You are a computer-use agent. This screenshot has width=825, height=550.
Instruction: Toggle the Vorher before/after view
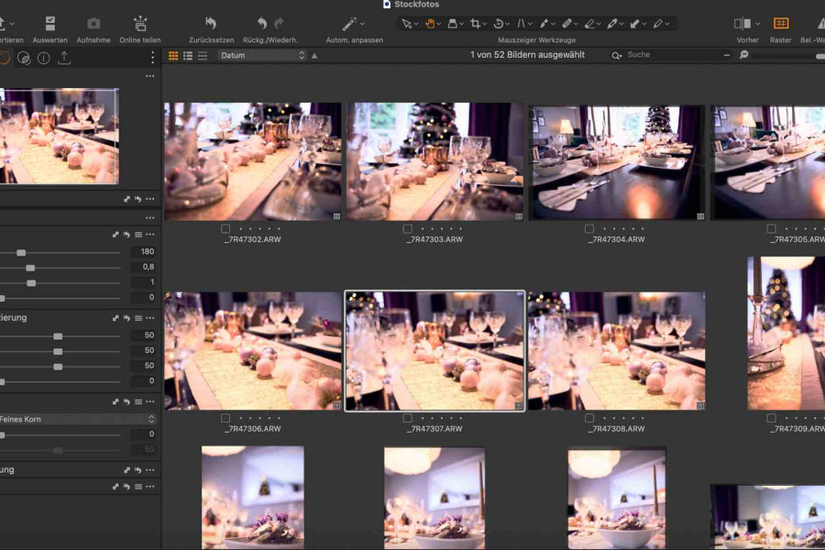pyautogui.click(x=741, y=21)
